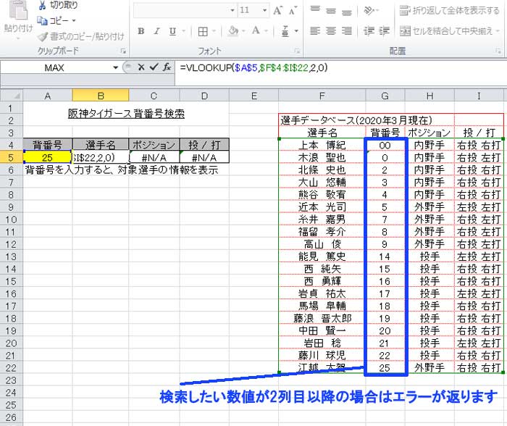Click the jersey number 00 cell
This screenshot has height=426, width=507.
click(x=385, y=145)
